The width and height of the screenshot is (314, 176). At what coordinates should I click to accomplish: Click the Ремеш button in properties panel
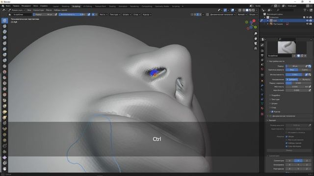pos(289,151)
